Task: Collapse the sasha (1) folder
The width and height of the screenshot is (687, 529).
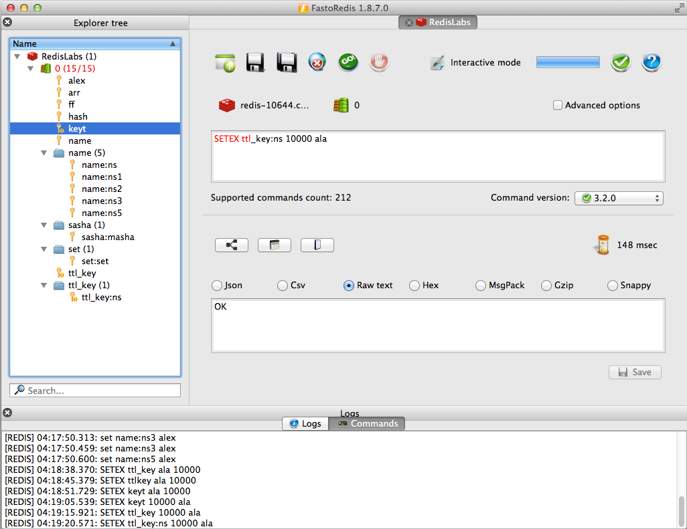Action: pyautogui.click(x=44, y=225)
